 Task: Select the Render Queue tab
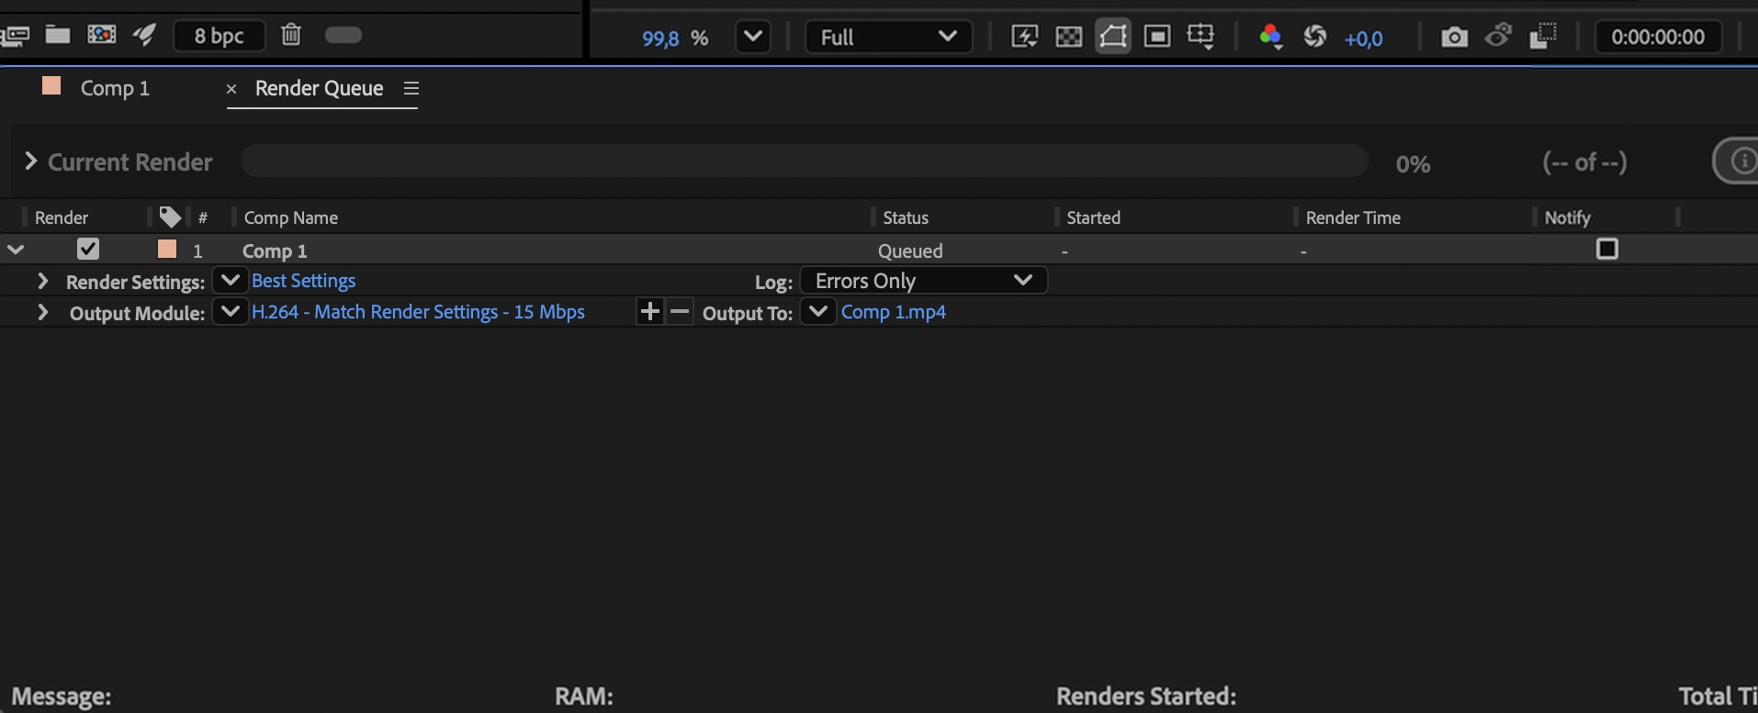tap(319, 88)
